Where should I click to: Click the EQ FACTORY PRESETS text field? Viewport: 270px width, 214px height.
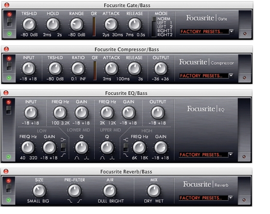203,155
